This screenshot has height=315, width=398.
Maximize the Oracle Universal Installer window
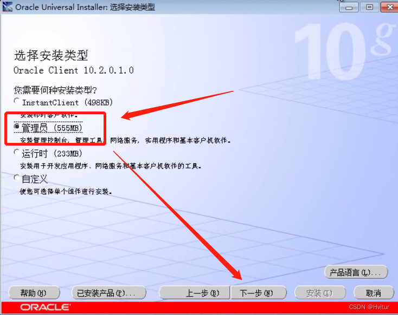(x=369, y=8)
